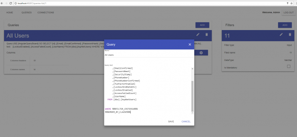Edit the All Users query pencil icon
The height and width of the screenshot is (137, 297).
click(198, 35)
